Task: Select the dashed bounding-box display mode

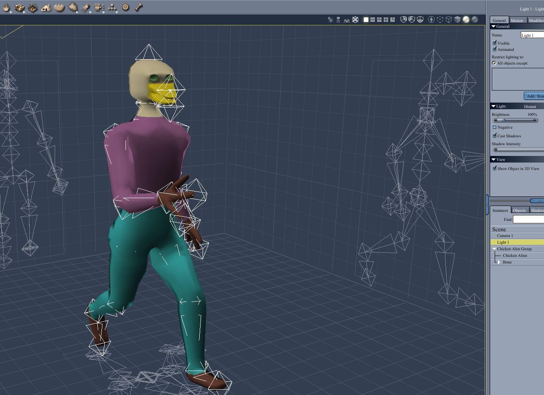Action: pos(440,19)
